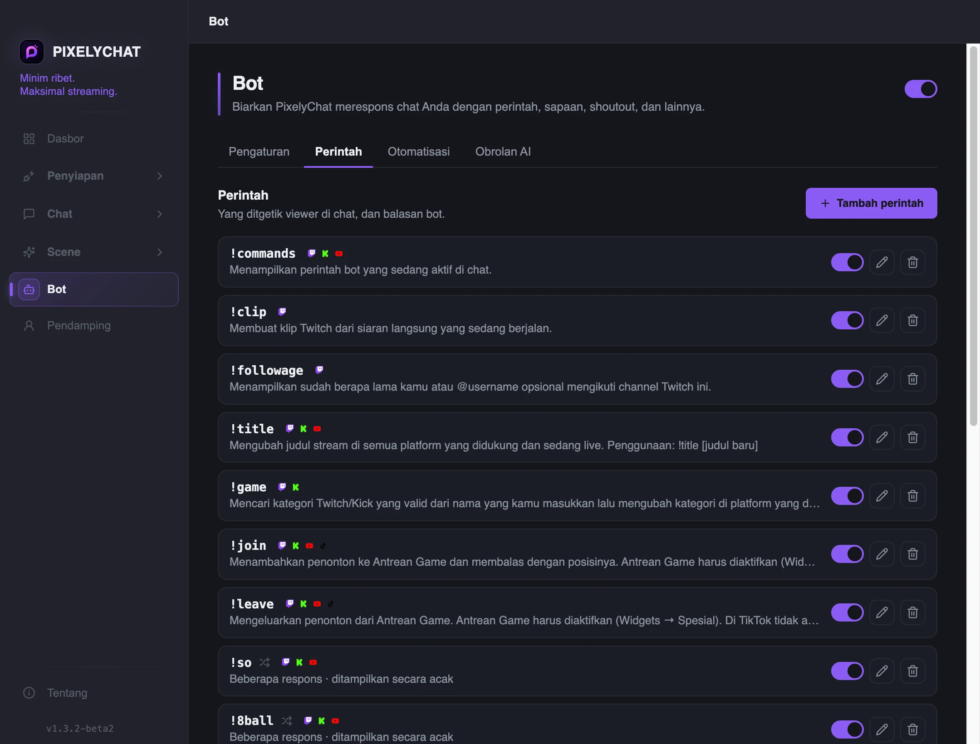Image resolution: width=980 pixels, height=744 pixels.
Task: Click the Tambah perintah button
Action: coord(871,203)
